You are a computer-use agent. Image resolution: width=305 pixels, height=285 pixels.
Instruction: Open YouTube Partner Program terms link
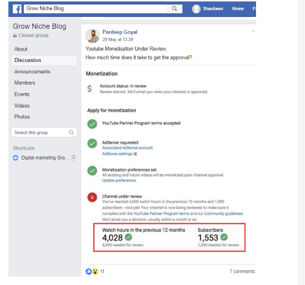161,214
